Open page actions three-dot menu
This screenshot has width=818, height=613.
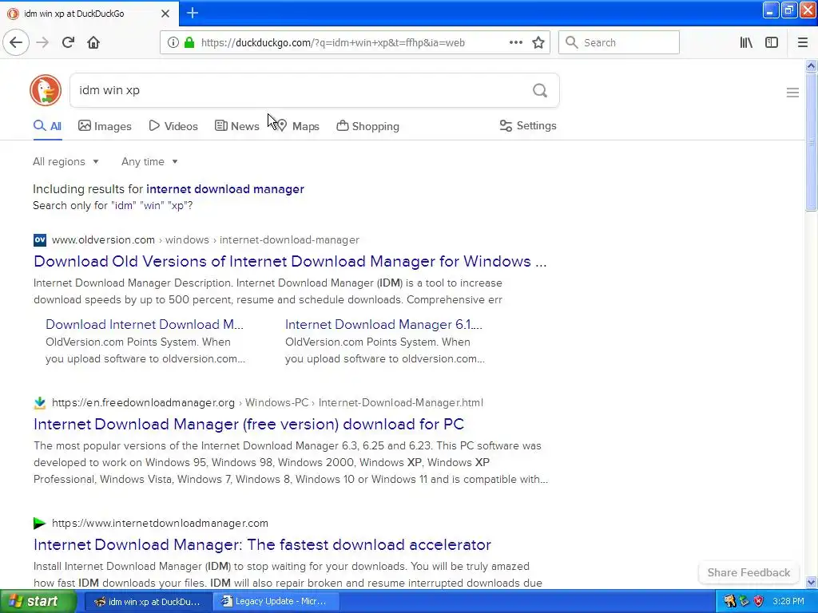(x=515, y=42)
